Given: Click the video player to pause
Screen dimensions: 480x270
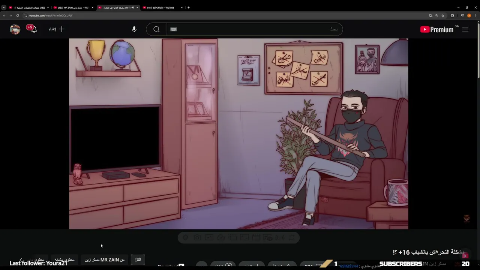Looking at the screenshot, I should (x=238, y=133).
